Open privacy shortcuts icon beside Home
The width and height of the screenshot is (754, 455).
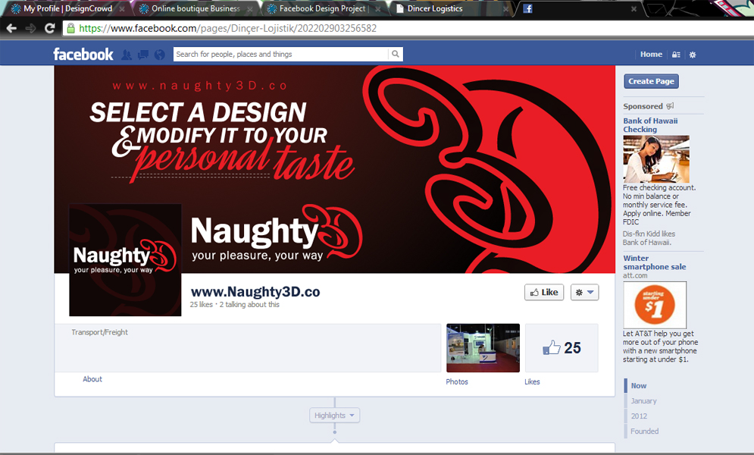pyautogui.click(x=676, y=55)
